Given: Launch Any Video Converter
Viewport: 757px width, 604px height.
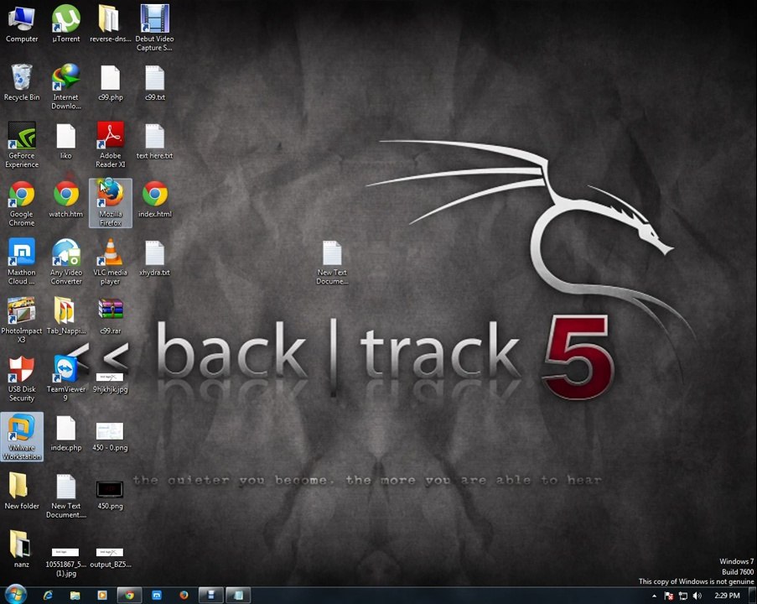Looking at the screenshot, I should 66,262.
